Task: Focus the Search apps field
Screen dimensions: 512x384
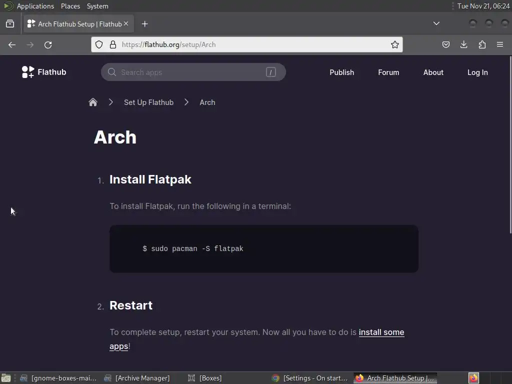Action: (193, 72)
